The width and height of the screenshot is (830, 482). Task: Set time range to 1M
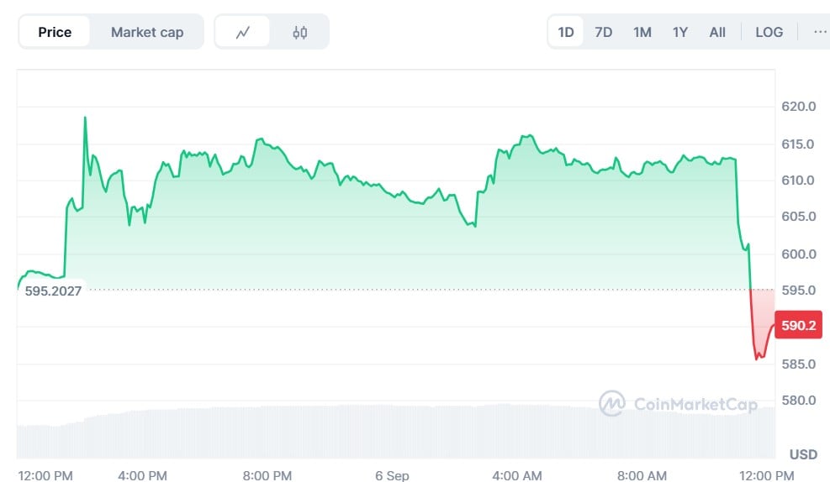642,32
